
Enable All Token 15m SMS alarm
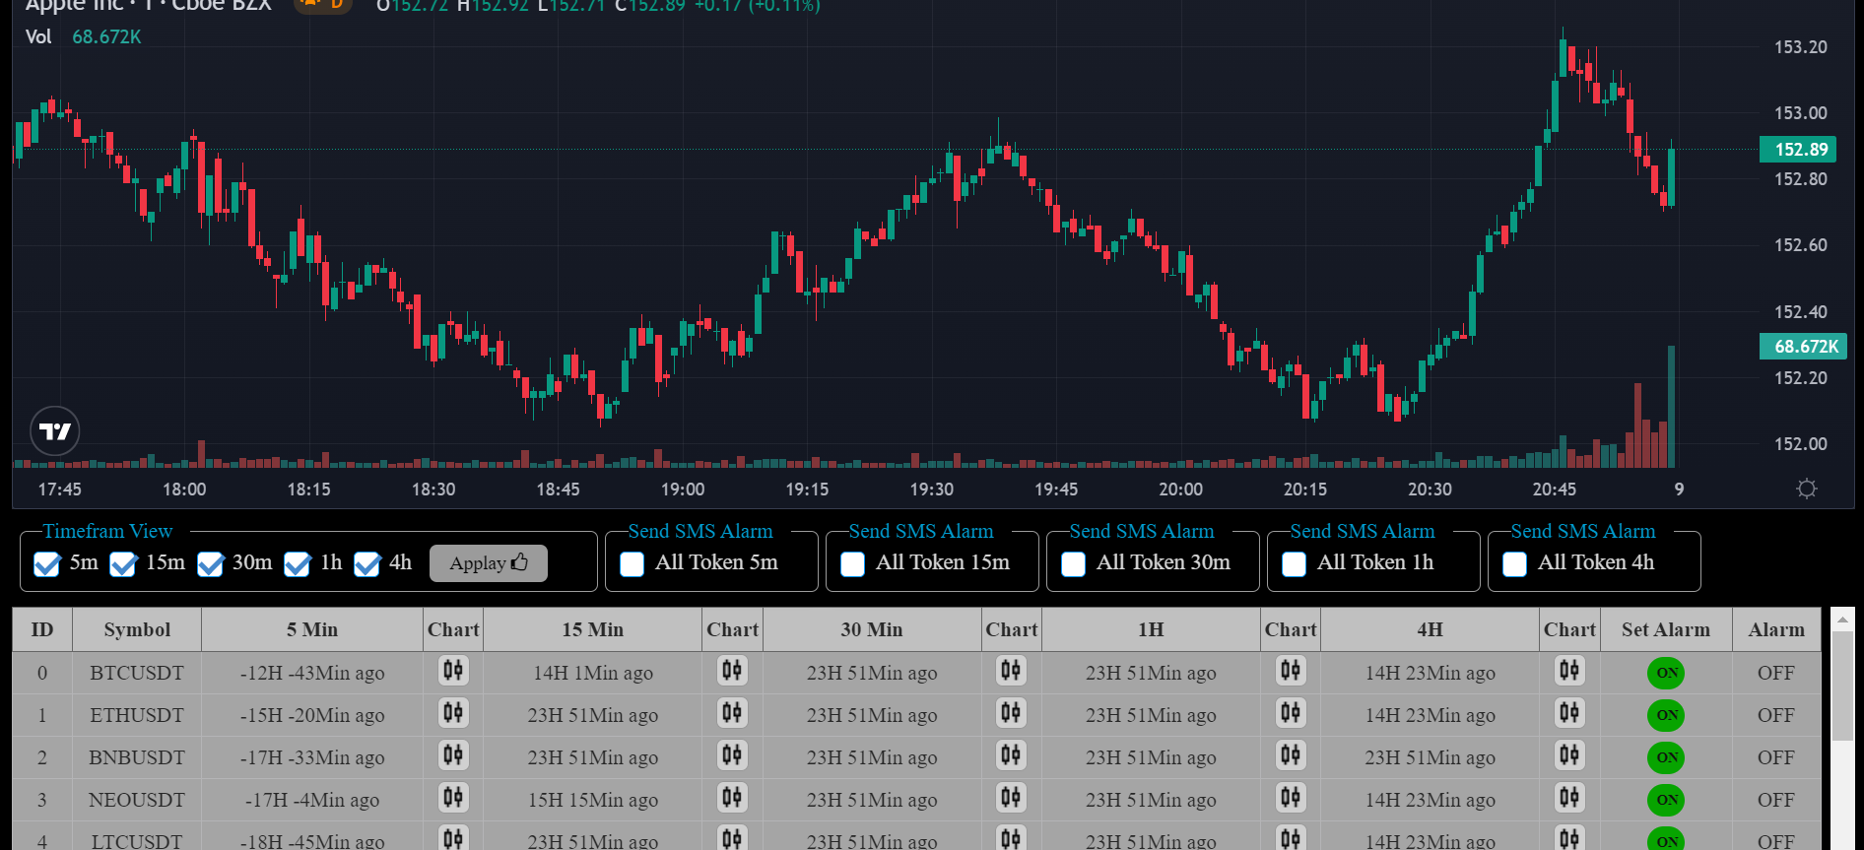[853, 563]
